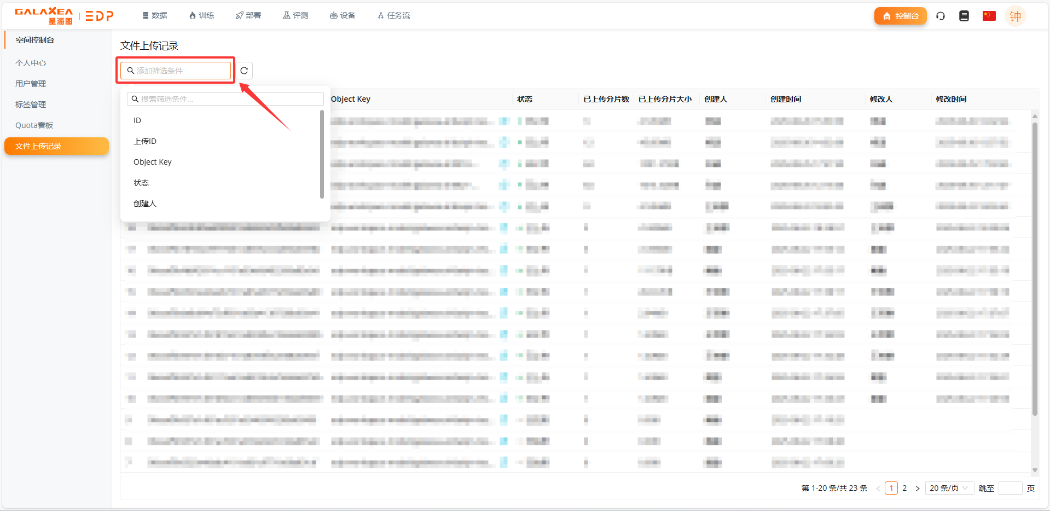Click the orange 控制台 button

point(900,16)
